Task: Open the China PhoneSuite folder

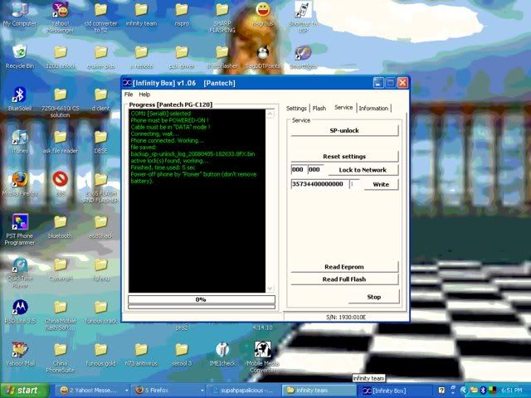Action: click(61, 357)
